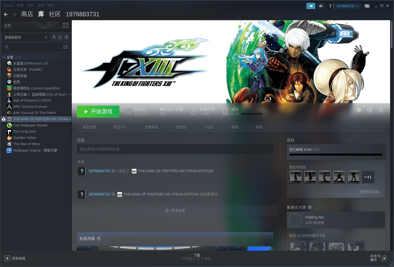Click the community content help icon
Viewport: 394px width, 267px height.
(x=99, y=239)
